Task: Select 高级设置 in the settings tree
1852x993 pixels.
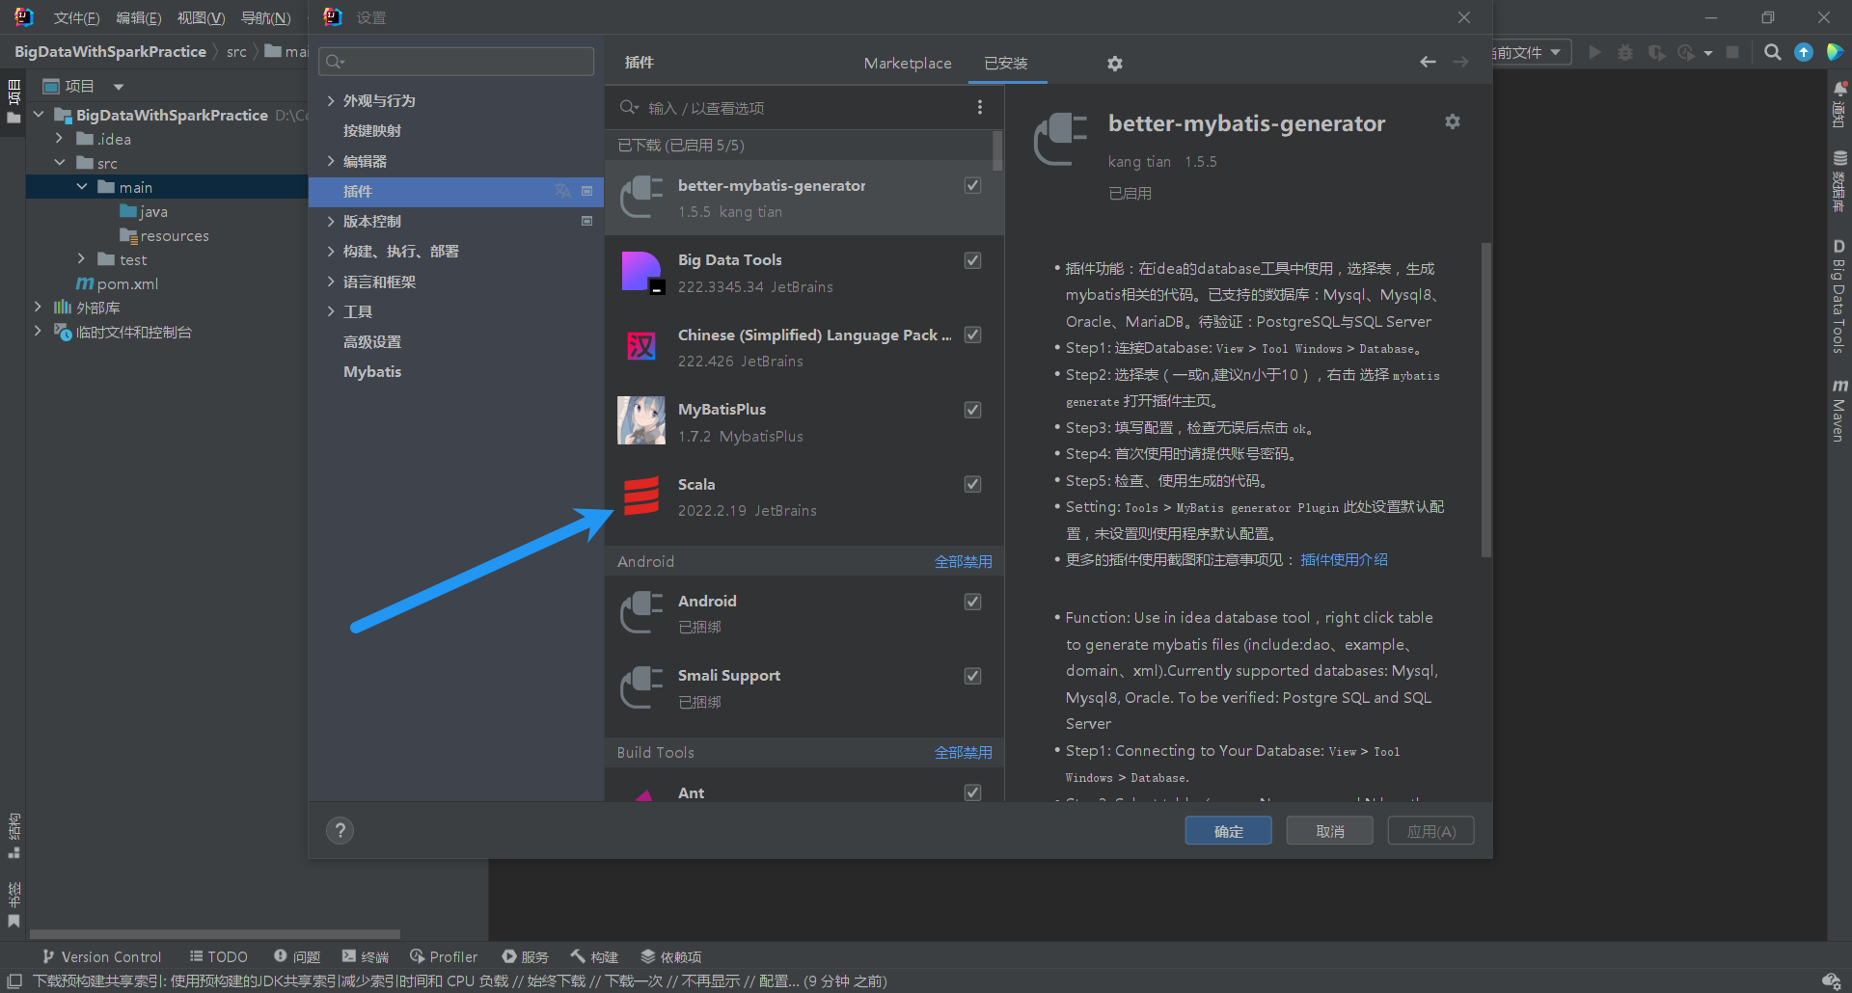Action: [x=372, y=341]
